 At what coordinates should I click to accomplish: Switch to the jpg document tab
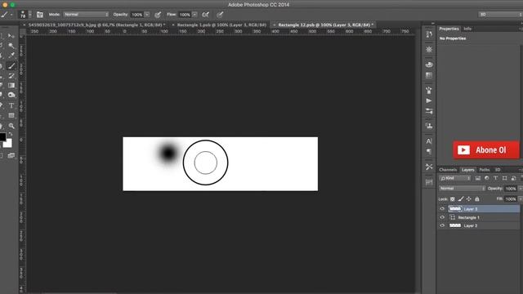pyautogui.click(x=96, y=25)
